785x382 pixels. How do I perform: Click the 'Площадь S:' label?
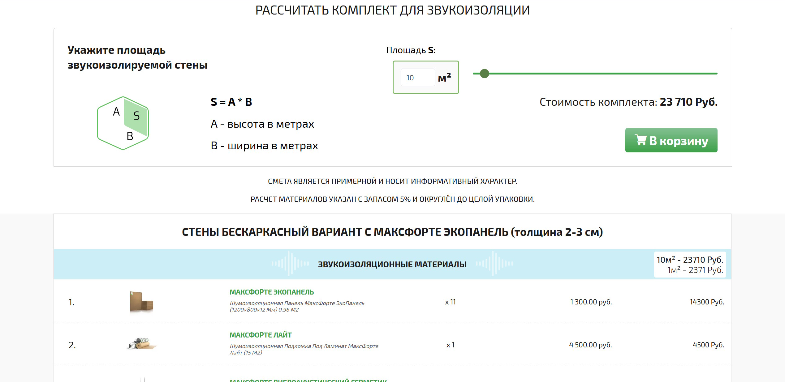click(x=411, y=50)
